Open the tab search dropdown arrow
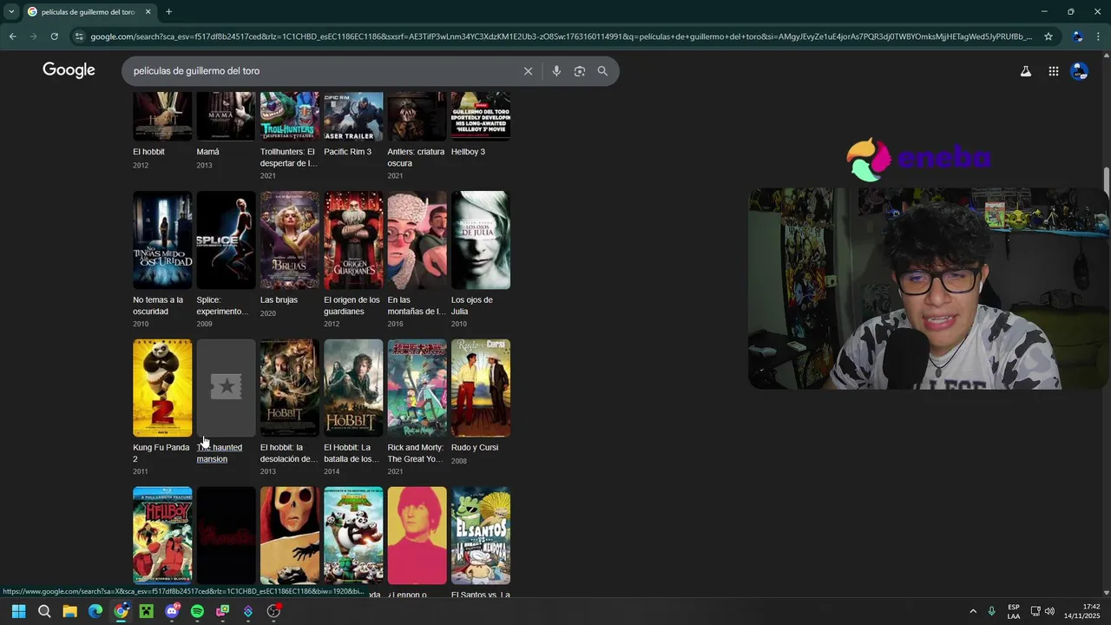This screenshot has width=1111, height=625. 11,12
